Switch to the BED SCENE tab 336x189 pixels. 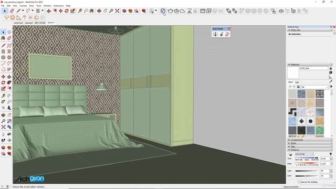point(40,23)
